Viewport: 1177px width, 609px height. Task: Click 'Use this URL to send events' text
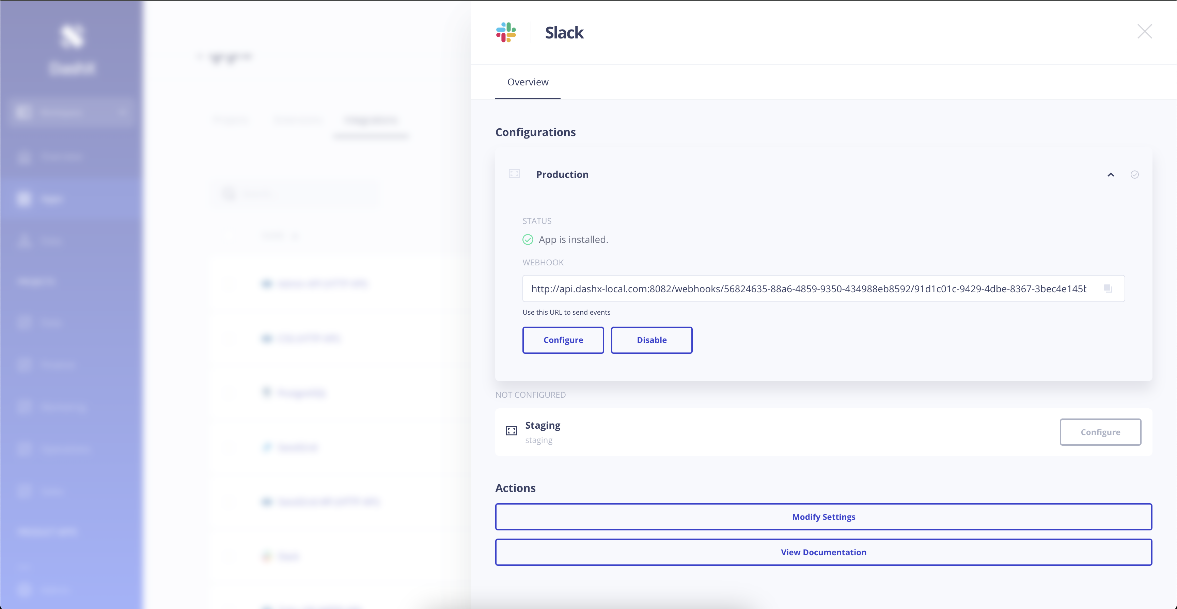tap(567, 312)
